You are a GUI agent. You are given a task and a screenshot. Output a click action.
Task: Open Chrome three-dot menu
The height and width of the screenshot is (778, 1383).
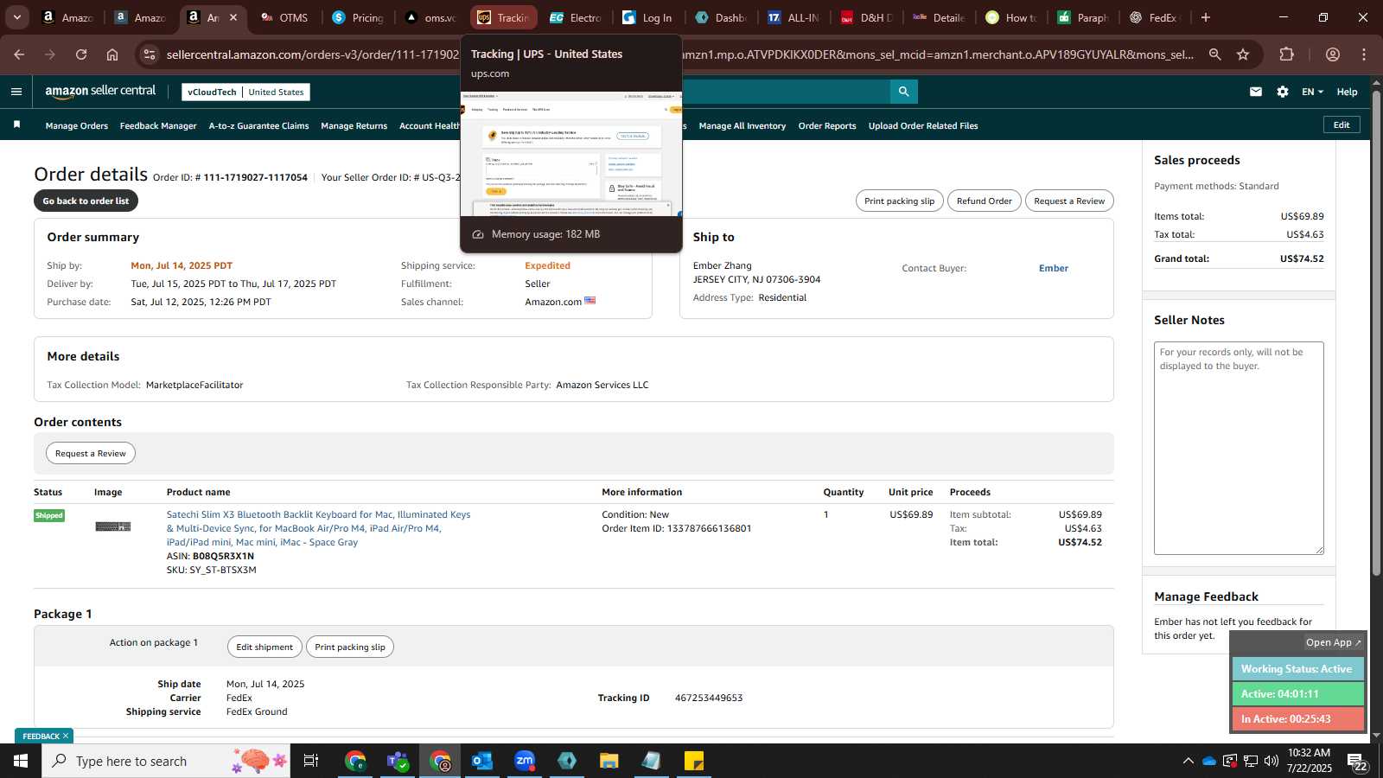coord(1364,54)
